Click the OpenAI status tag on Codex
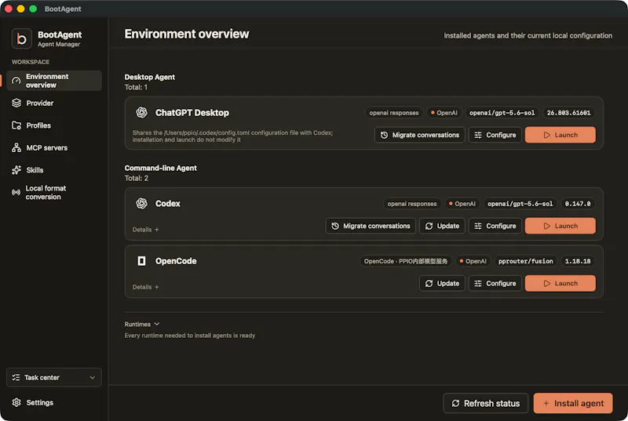This screenshot has width=628, height=421. (x=462, y=204)
